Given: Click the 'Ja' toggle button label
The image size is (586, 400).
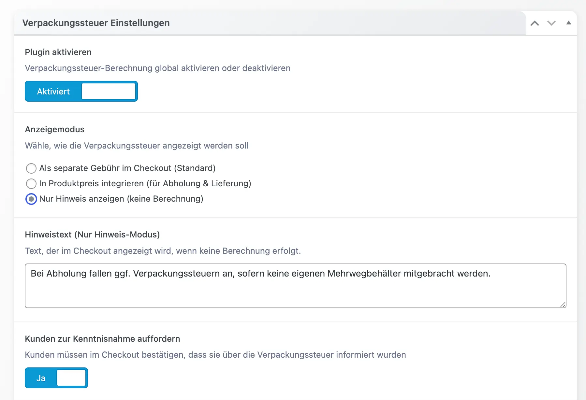Looking at the screenshot, I should [x=40, y=378].
